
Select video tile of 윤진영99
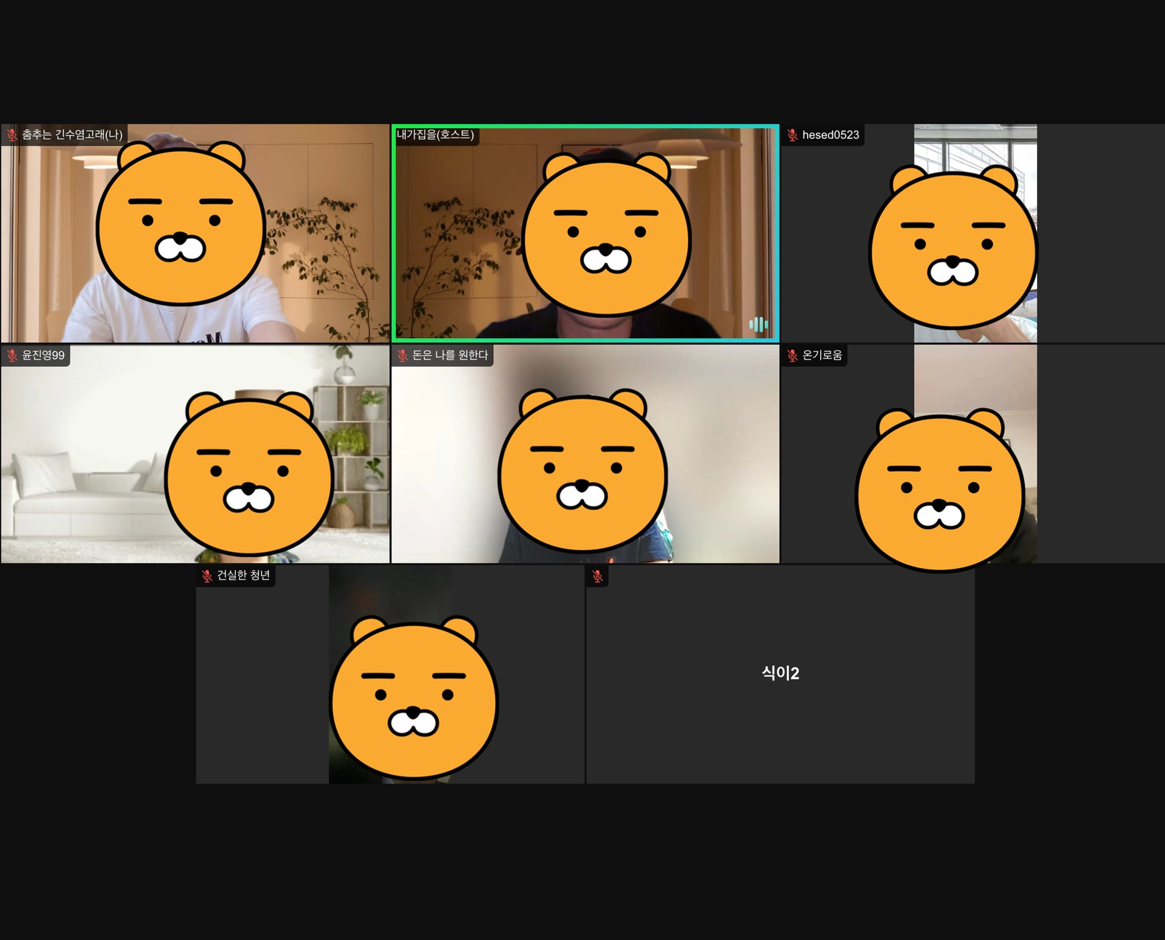pos(195,454)
